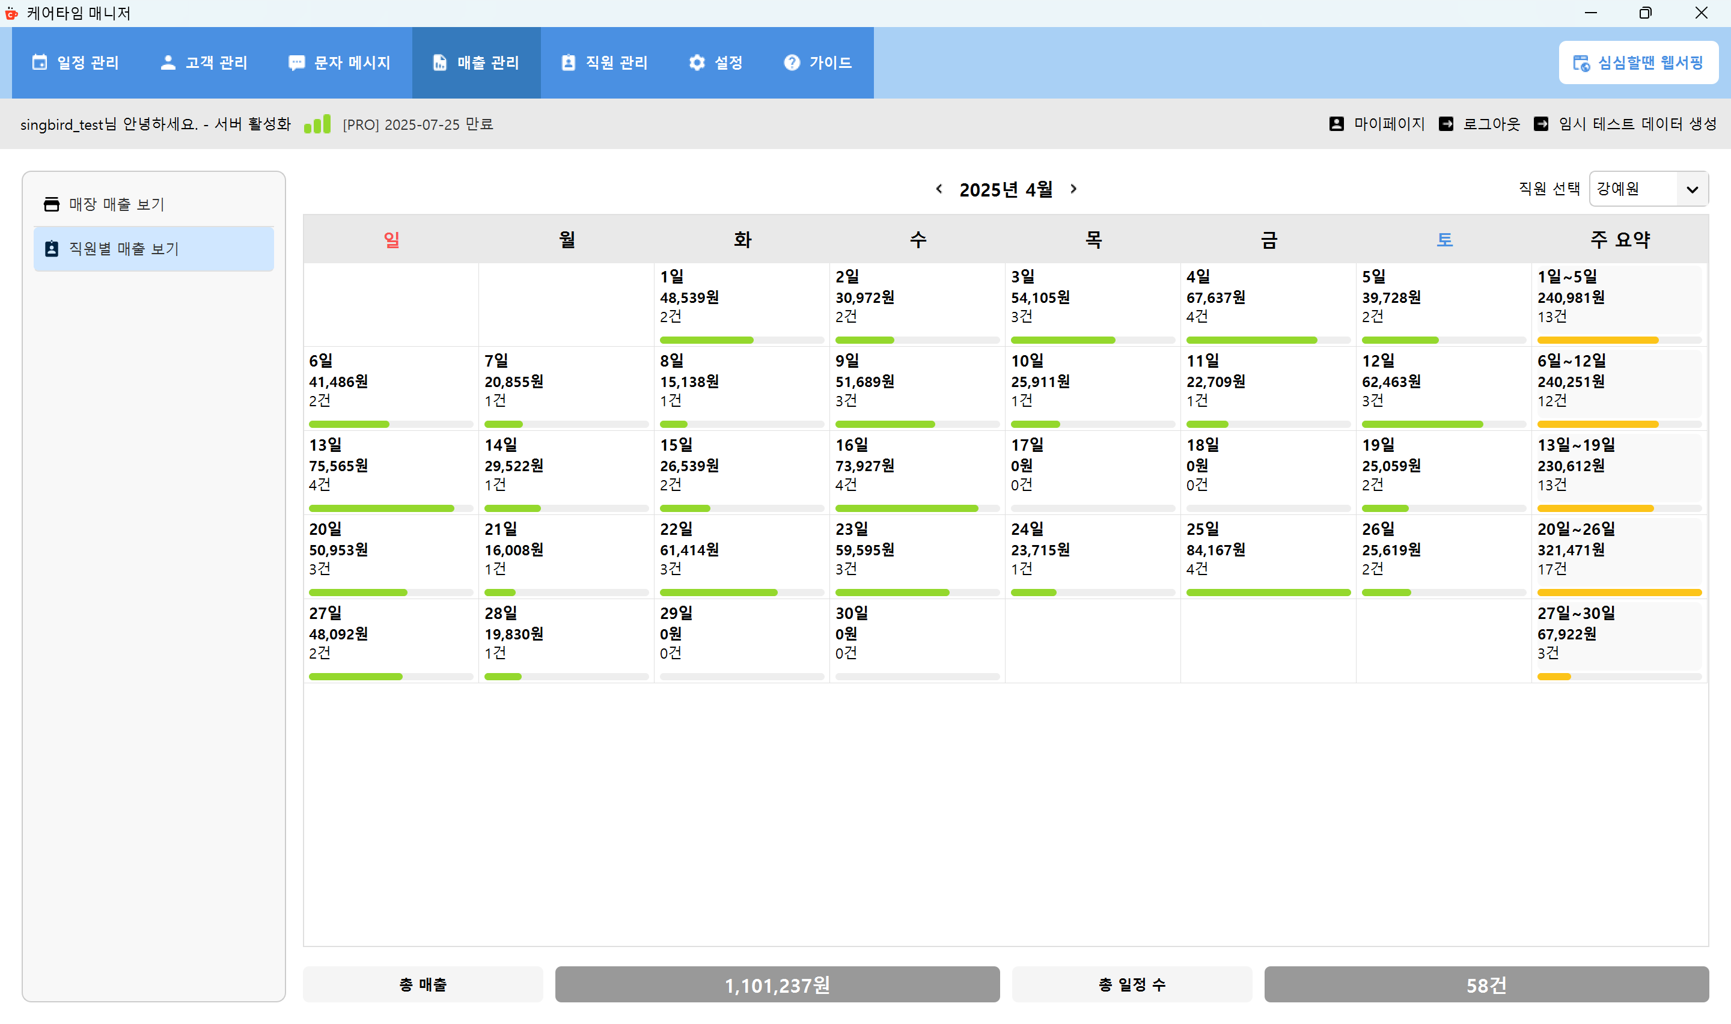Click the person icon for 고객 관리
Image resolution: width=1731 pixels, height=1024 pixels.
pyautogui.click(x=168, y=62)
